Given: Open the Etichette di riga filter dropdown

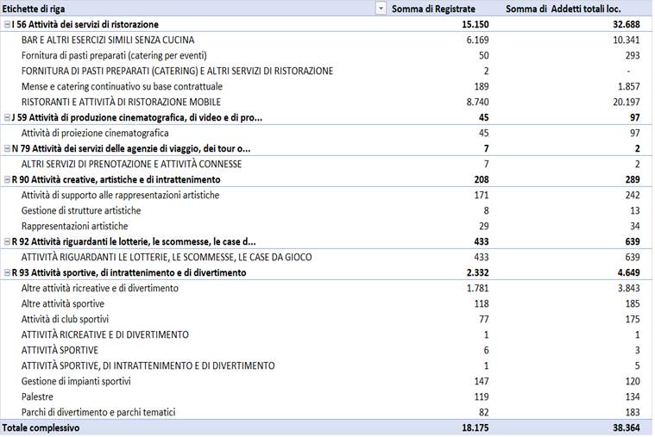Looking at the screenshot, I should tap(381, 9).
